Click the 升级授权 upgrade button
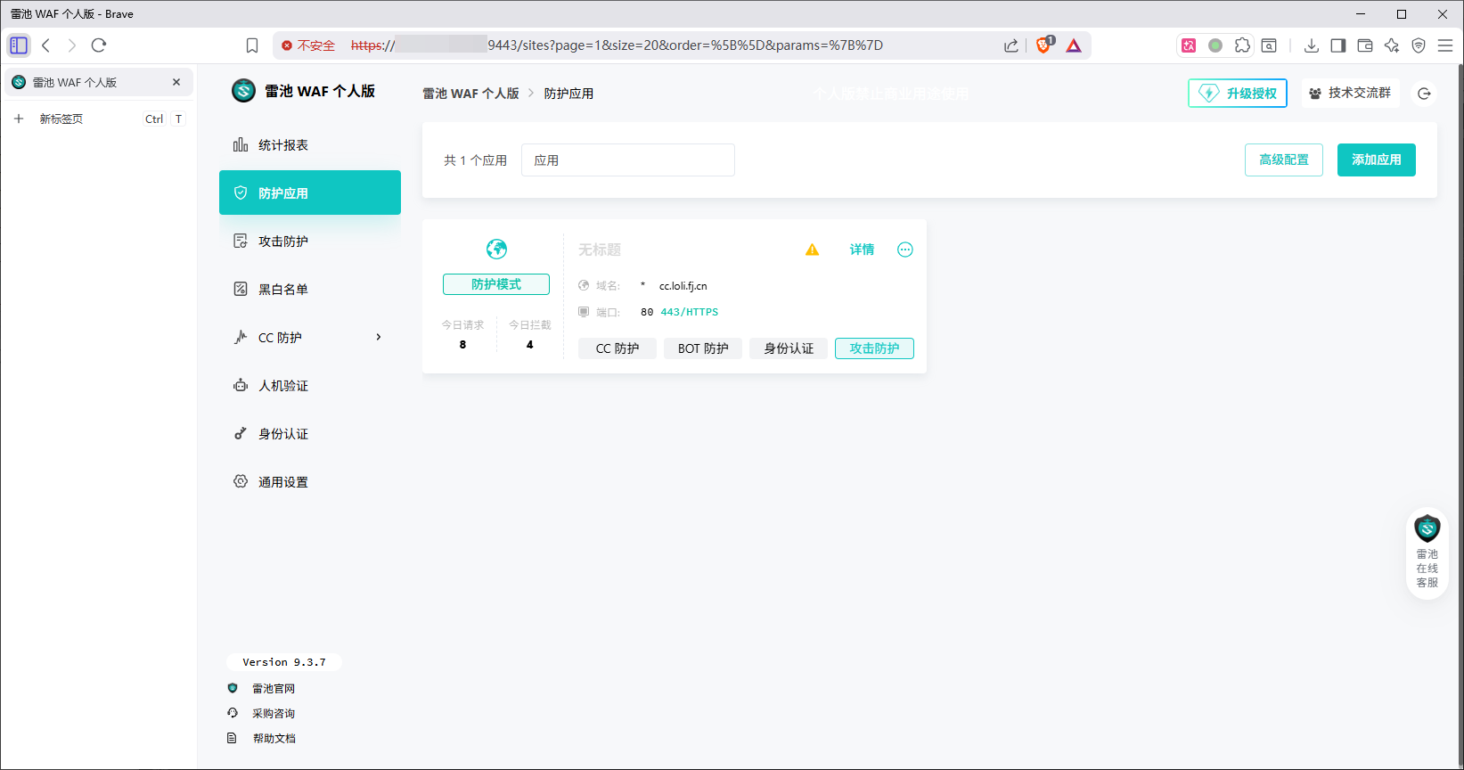 click(x=1238, y=93)
